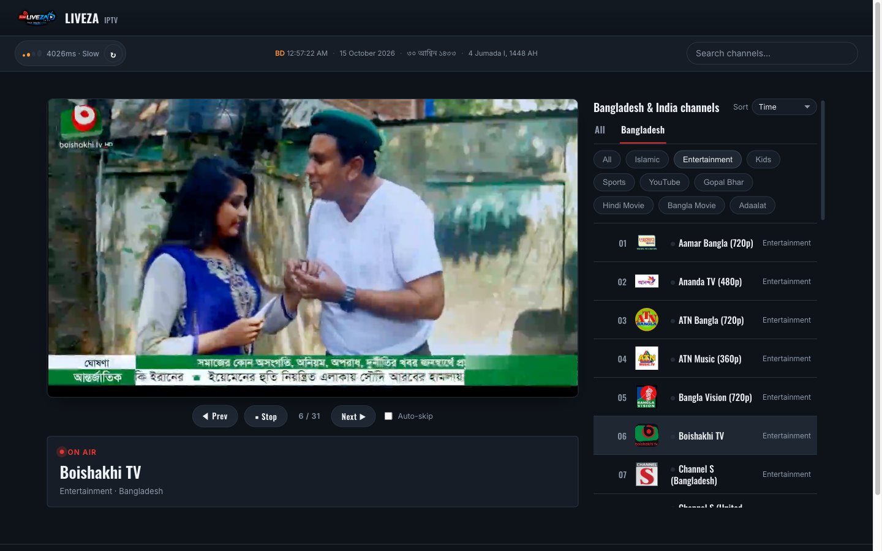
Task: Go to previous channel with Prev
Action: [x=215, y=416]
